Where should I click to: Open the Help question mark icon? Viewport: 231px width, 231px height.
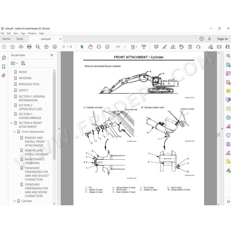point(201,39)
